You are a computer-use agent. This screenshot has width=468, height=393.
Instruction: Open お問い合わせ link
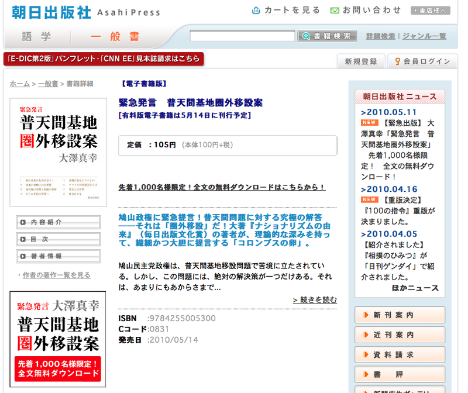click(371, 11)
